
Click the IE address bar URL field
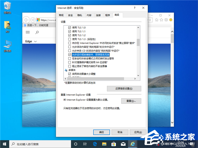(46, 20)
